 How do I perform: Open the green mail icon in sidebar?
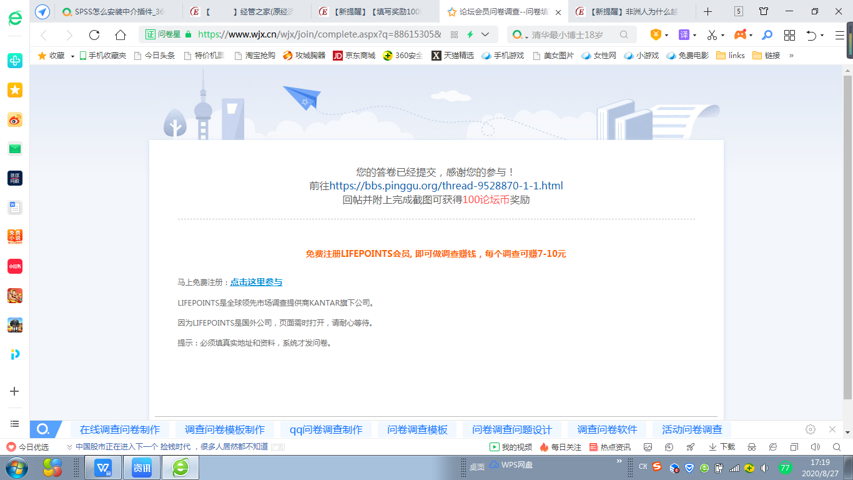(x=15, y=149)
